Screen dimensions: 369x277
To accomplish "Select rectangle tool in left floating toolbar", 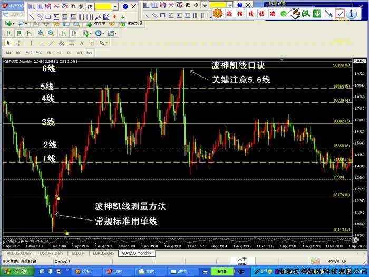I will [x=48, y=17].
